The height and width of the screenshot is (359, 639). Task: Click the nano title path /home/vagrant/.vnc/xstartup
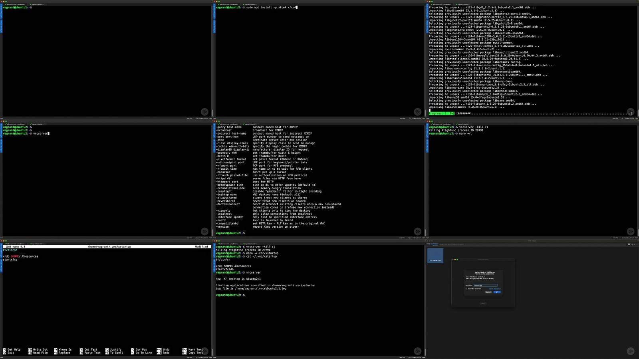(x=109, y=247)
